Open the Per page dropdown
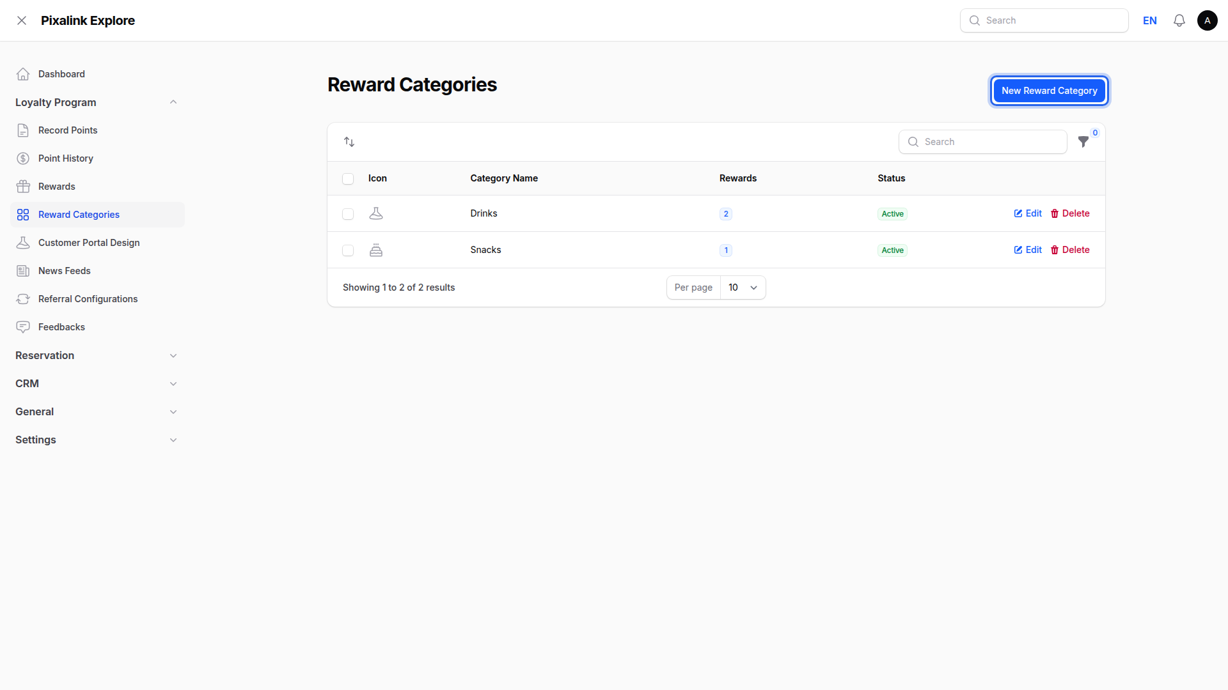Viewport: 1228px width, 690px height. click(x=743, y=287)
